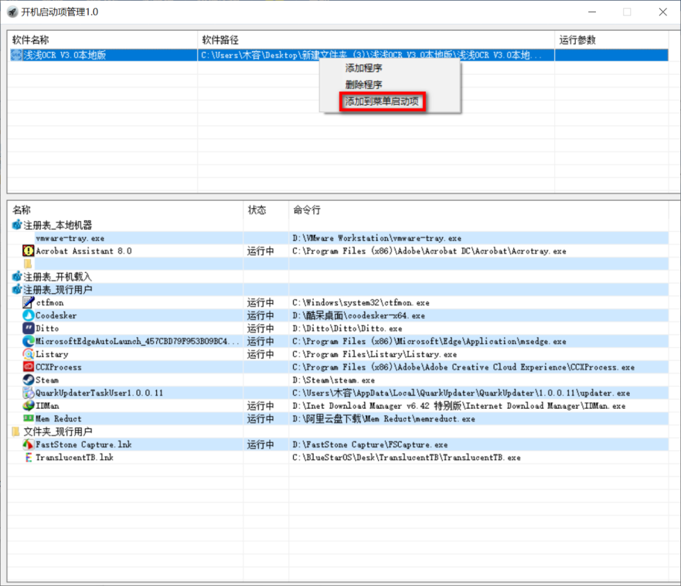
Task: Select the MicrosoftEdgeAutoLaunch entry name
Action: click(x=137, y=341)
